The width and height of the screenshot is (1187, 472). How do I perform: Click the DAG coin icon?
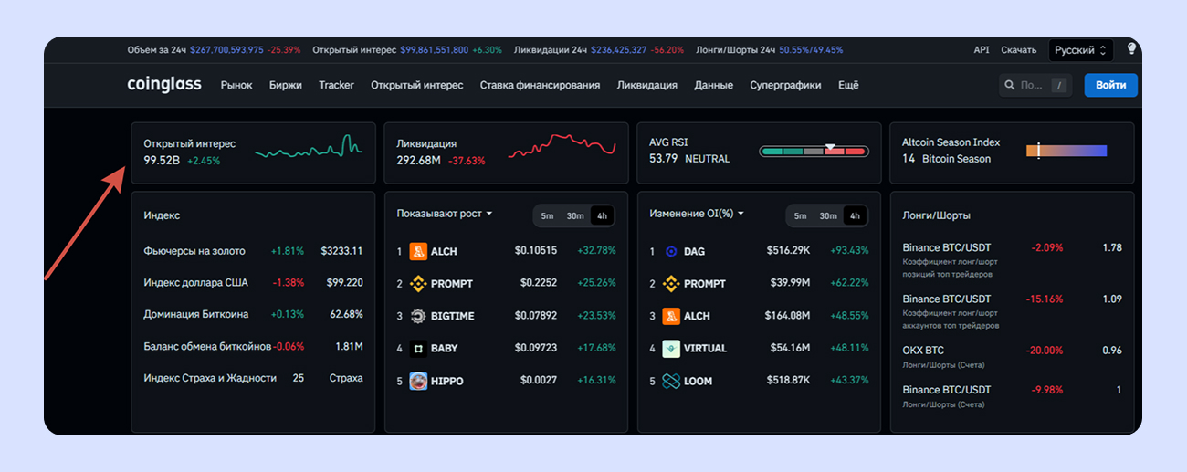click(671, 251)
